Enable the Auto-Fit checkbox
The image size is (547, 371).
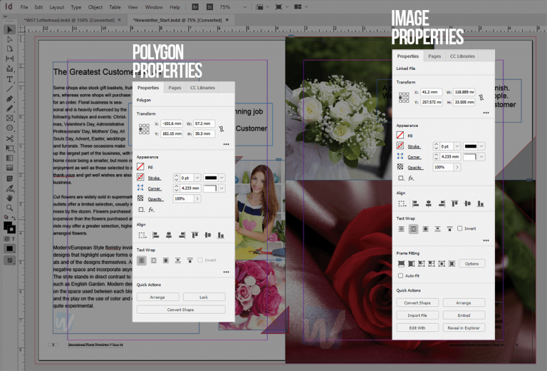pos(400,276)
